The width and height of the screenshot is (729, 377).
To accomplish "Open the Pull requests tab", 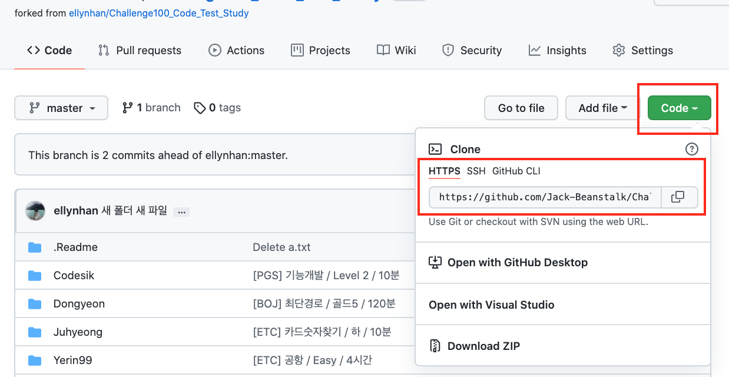I will pyautogui.click(x=140, y=51).
